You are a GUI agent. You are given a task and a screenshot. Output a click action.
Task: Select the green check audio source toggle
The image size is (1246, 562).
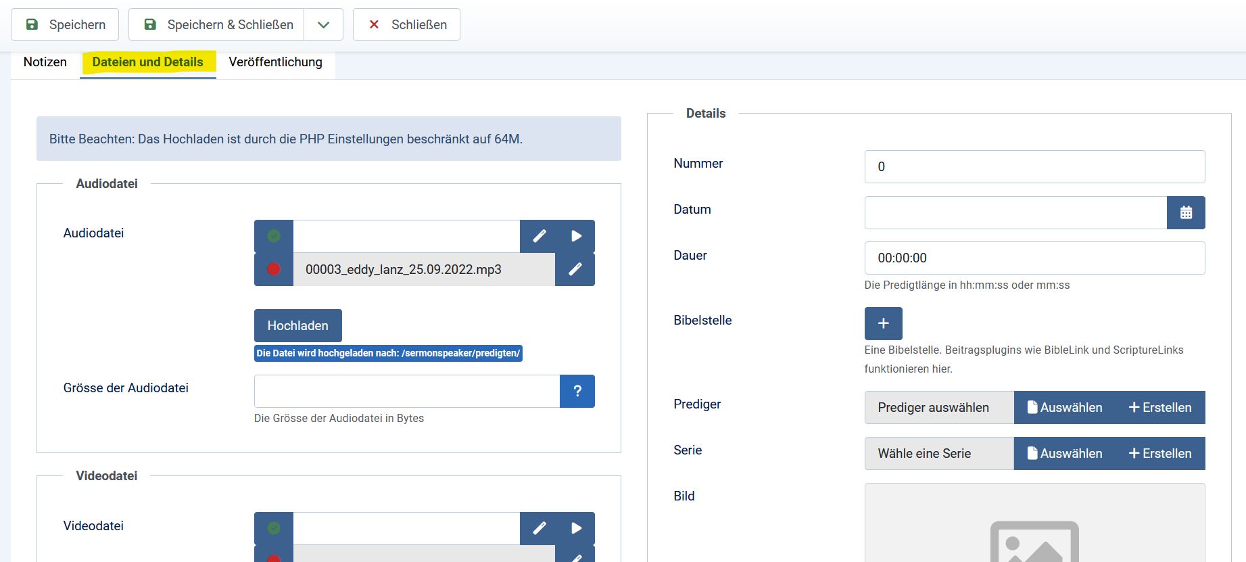[274, 236]
